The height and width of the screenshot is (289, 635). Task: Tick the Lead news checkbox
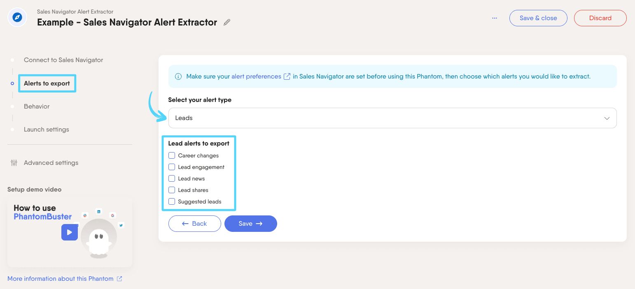[x=172, y=178]
